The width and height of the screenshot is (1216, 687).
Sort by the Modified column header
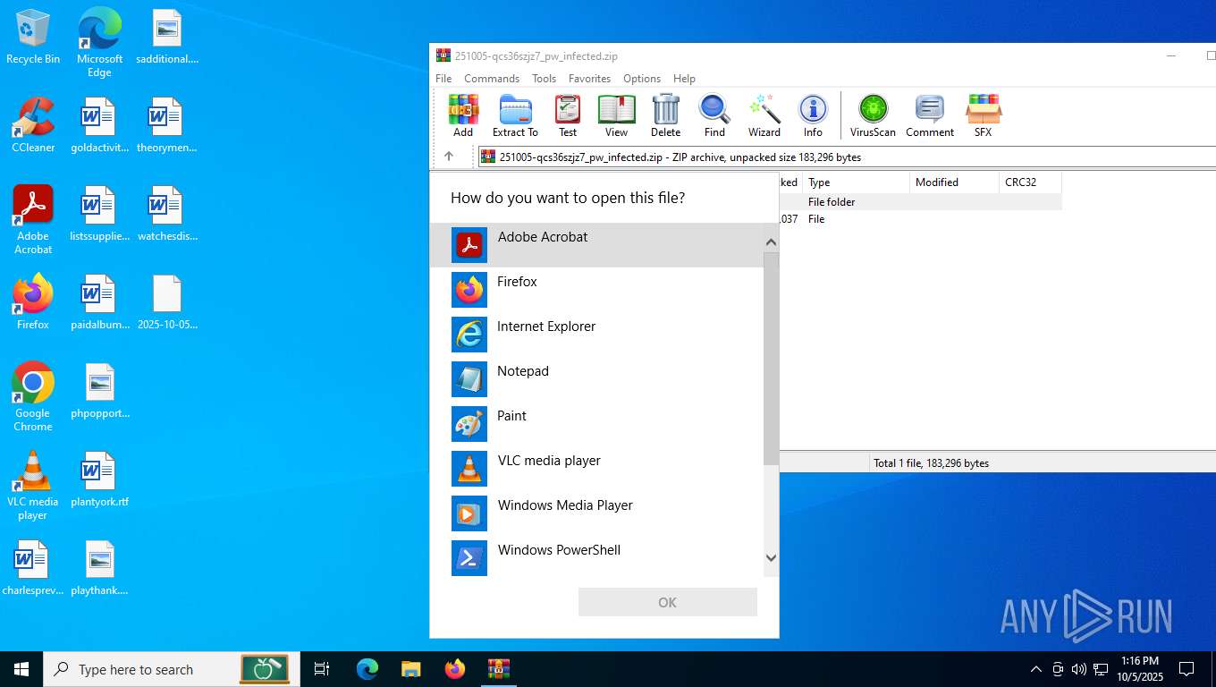pyautogui.click(x=954, y=182)
